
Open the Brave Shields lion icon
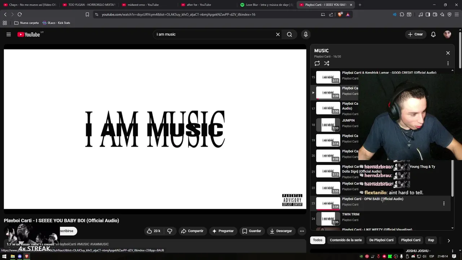340,14
